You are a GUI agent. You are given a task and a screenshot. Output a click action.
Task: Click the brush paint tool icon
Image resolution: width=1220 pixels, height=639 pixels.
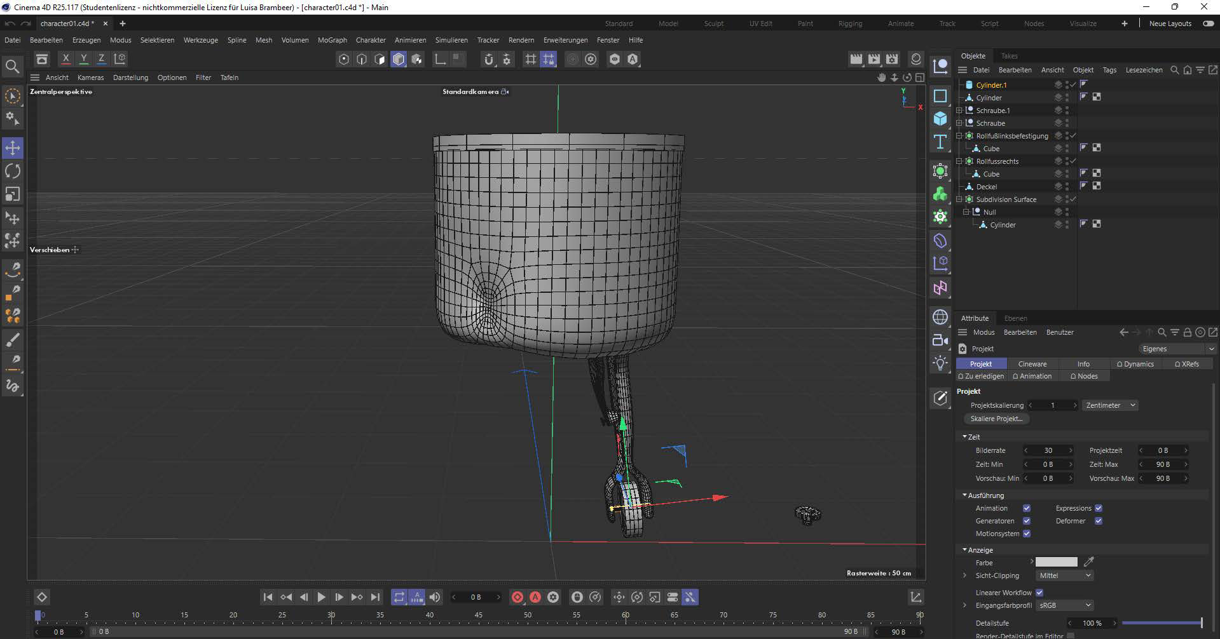click(x=13, y=340)
